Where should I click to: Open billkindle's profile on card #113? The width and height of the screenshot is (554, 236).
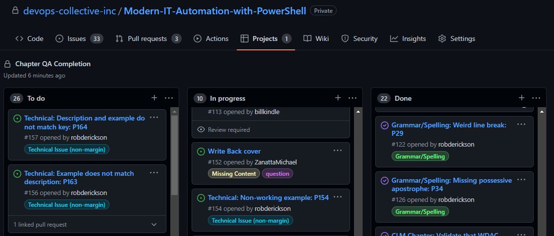(267, 112)
